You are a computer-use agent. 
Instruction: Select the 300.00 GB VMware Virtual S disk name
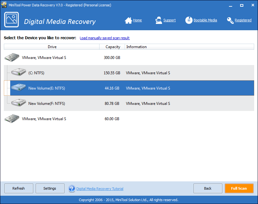click(44, 58)
